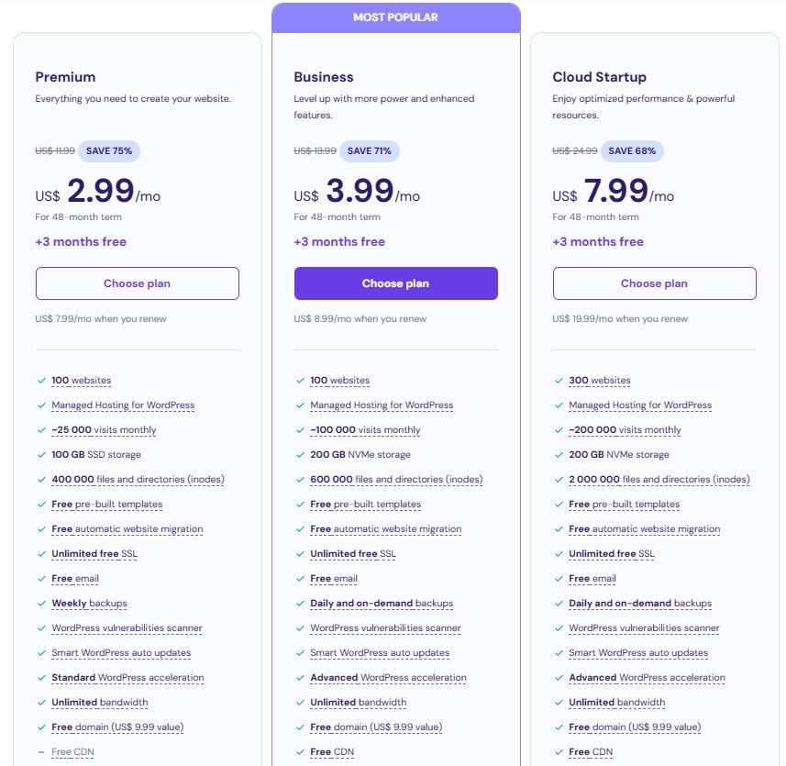Click checkmark beside Cloud Startup's 300 websites
This screenshot has width=786, height=766.
[x=559, y=381]
